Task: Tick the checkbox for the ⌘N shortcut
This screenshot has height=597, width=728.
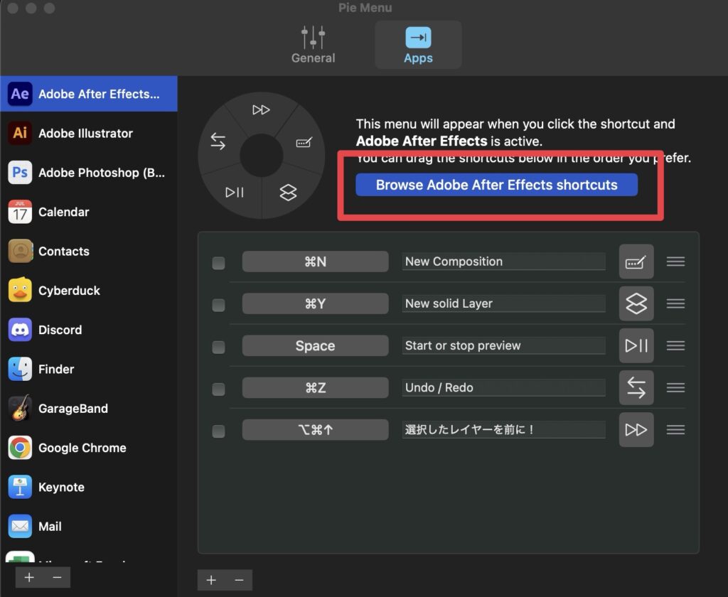Action: [218, 263]
